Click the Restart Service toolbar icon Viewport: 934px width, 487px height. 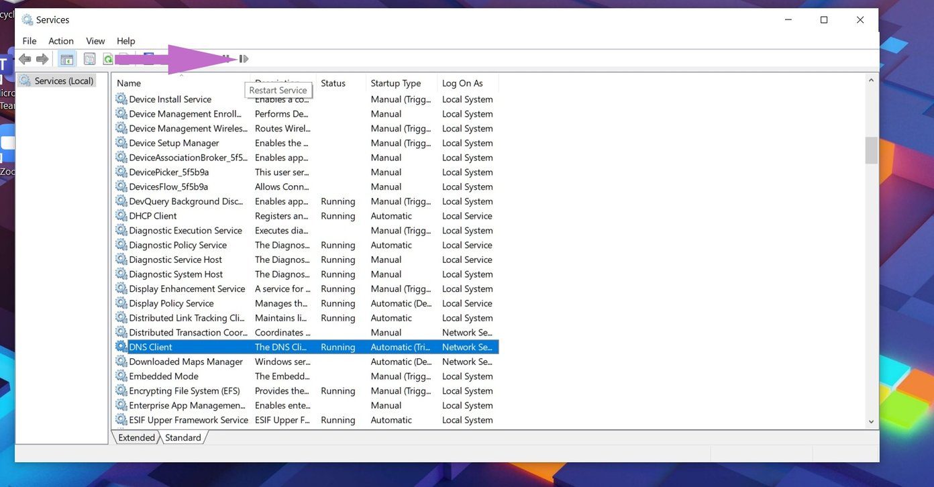point(244,59)
